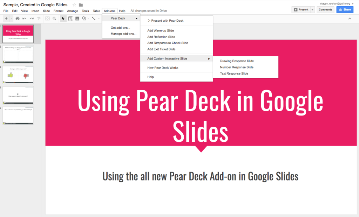Open the Insert menu
The height and width of the screenshot is (217, 359).
[x=35, y=11]
